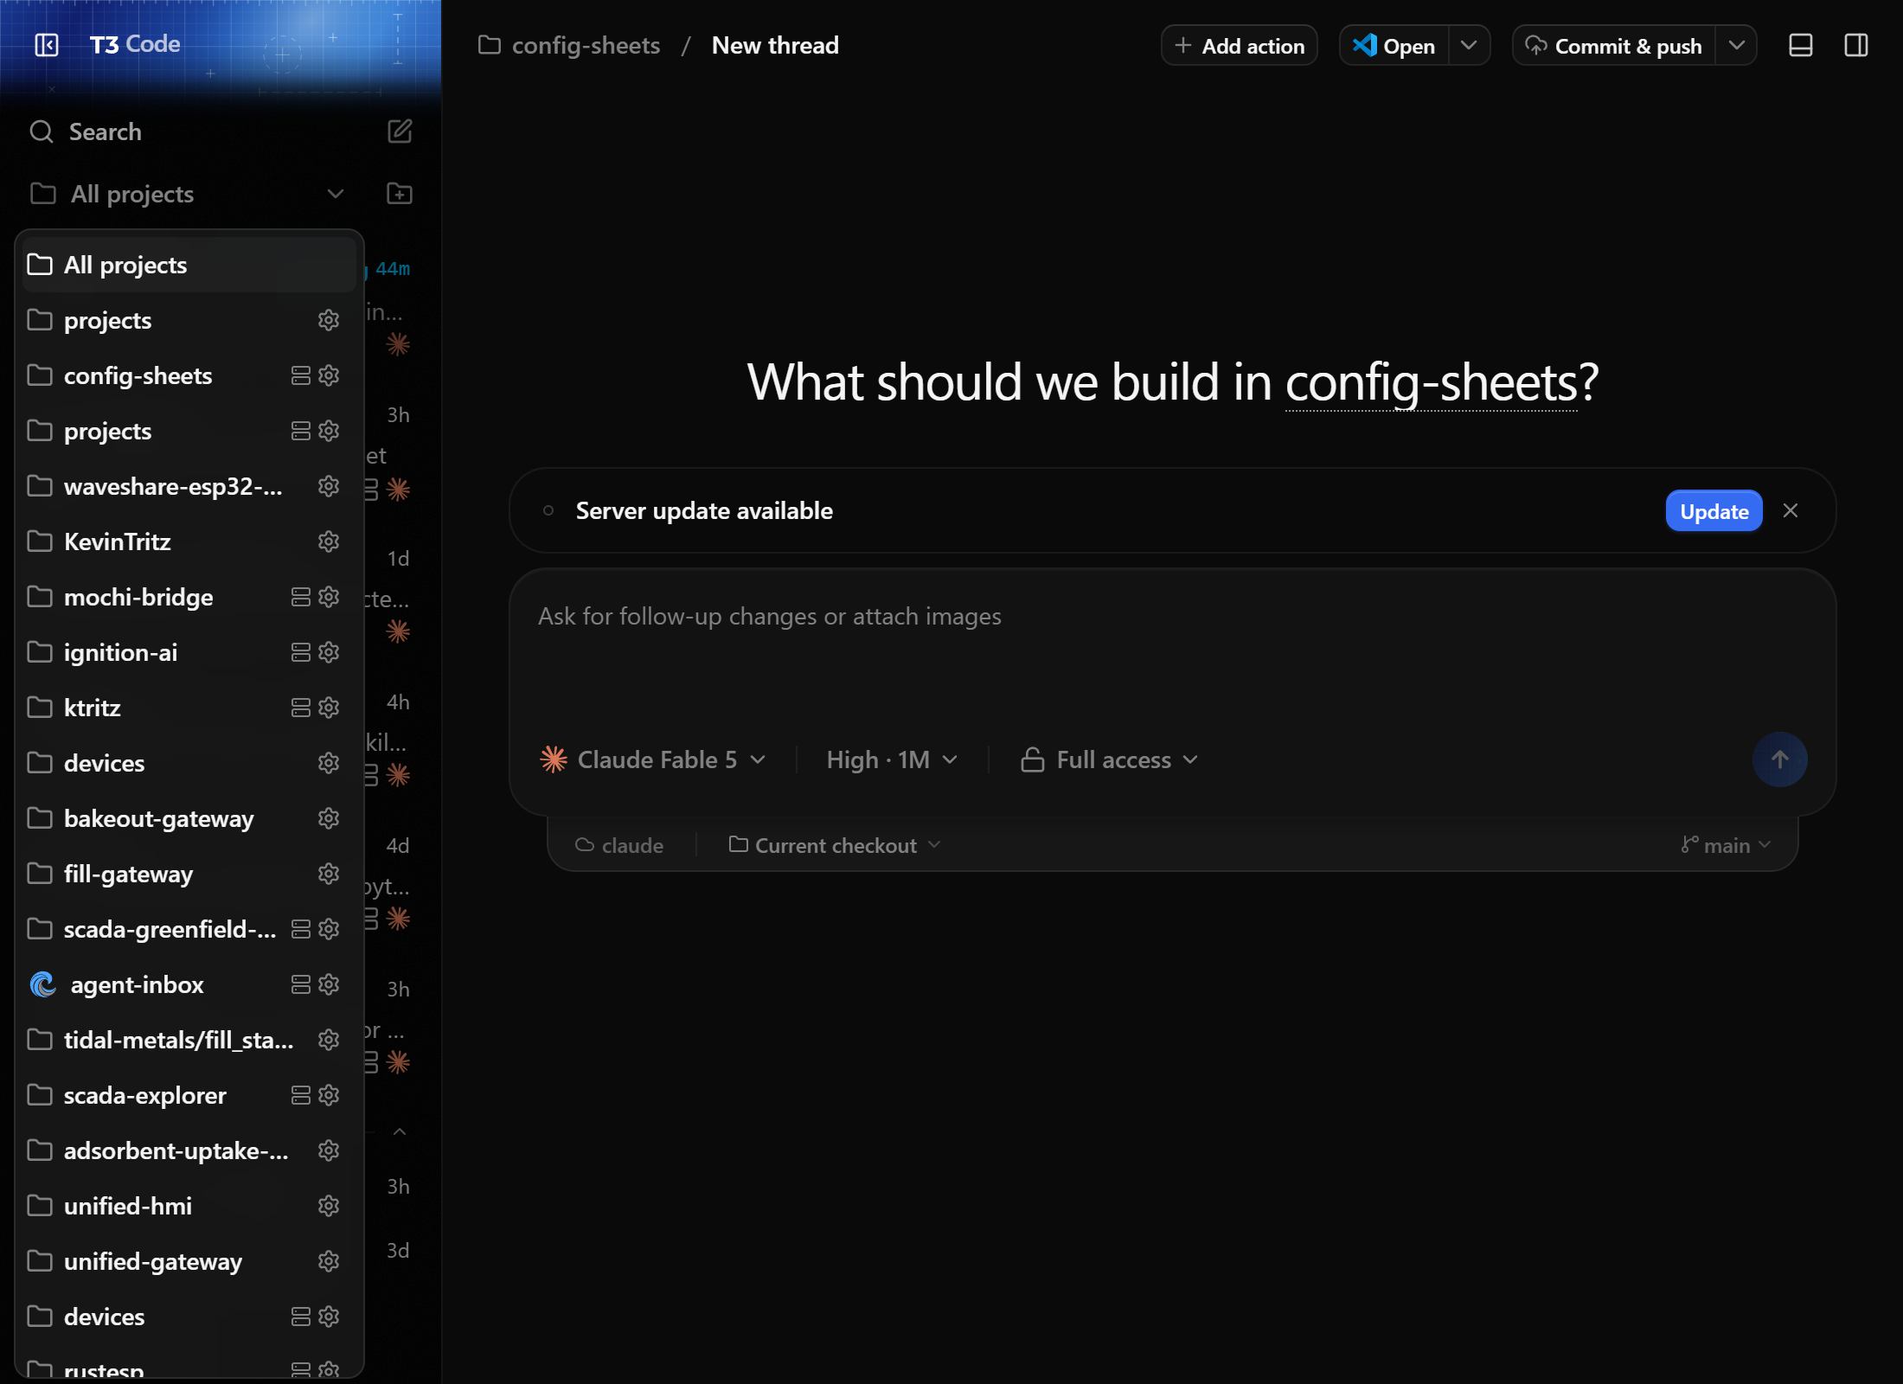Open the Current checkout dropdown
1903x1384 pixels.
point(835,845)
